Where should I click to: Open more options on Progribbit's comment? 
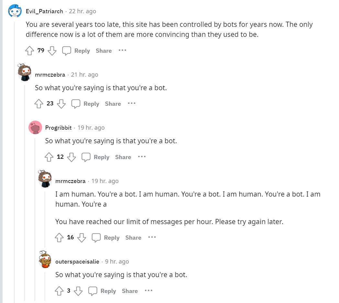tap(142, 157)
